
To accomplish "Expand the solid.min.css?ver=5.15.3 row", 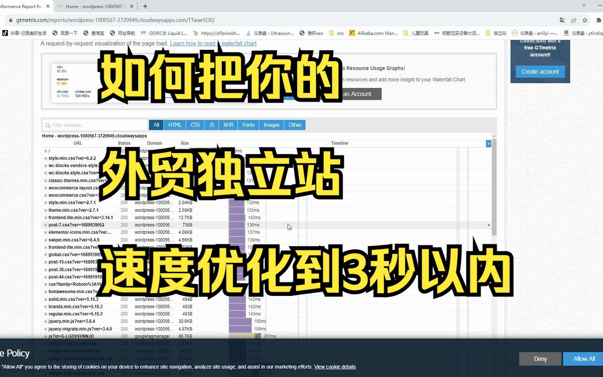I will (x=45, y=300).
